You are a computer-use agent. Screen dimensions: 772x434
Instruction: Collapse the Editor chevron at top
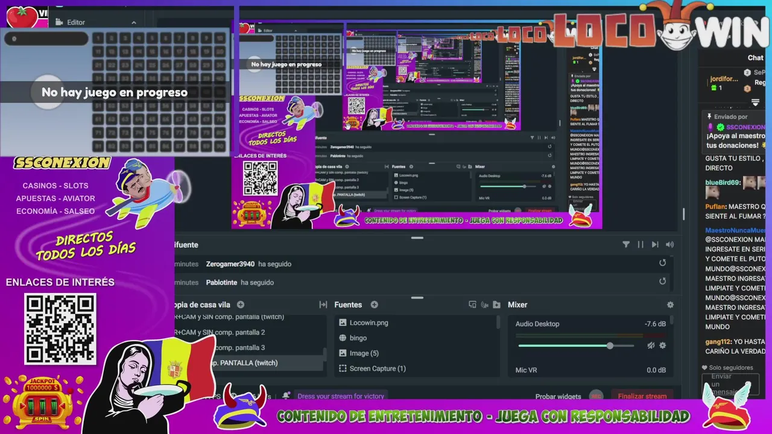[134, 23]
